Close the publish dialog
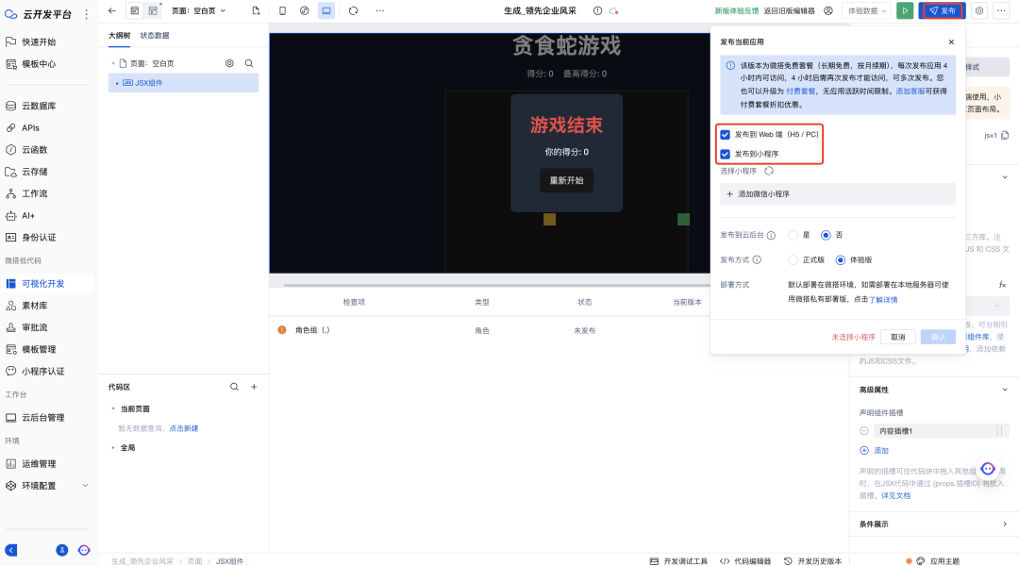Viewport: 1019px width, 566px height. pos(951,42)
